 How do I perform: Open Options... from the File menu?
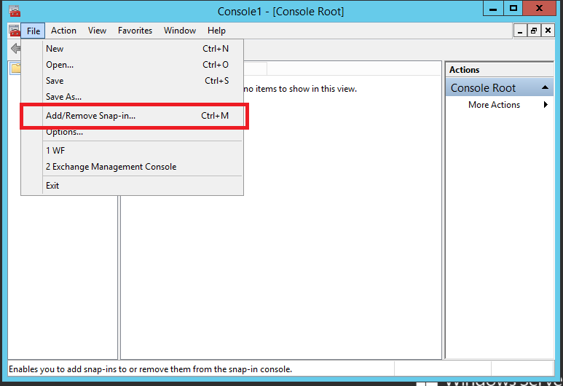[64, 133]
